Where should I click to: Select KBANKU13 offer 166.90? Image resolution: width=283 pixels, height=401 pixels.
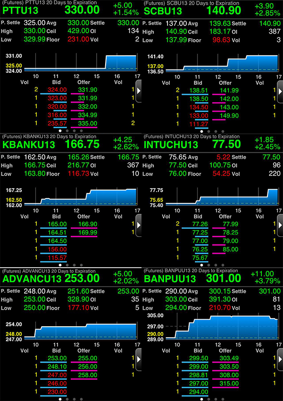87,224
